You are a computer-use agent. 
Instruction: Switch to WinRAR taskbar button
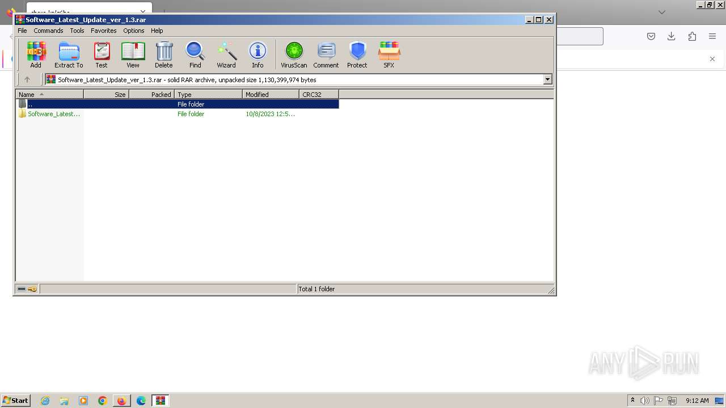click(x=161, y=401)
